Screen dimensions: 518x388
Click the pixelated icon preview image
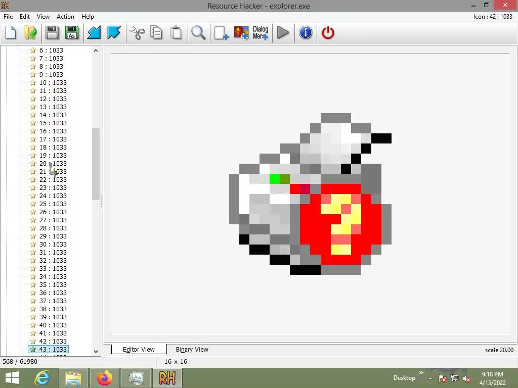click(310, 193)
